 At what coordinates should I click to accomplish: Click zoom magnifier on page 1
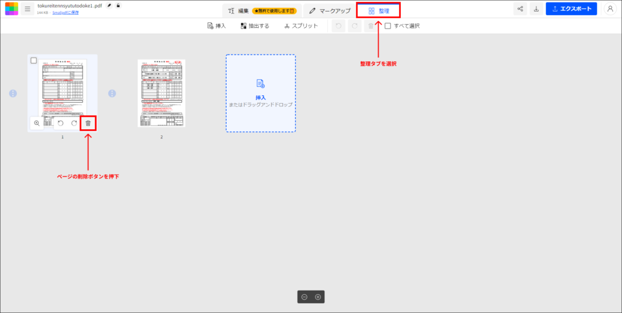pos(37,123)
